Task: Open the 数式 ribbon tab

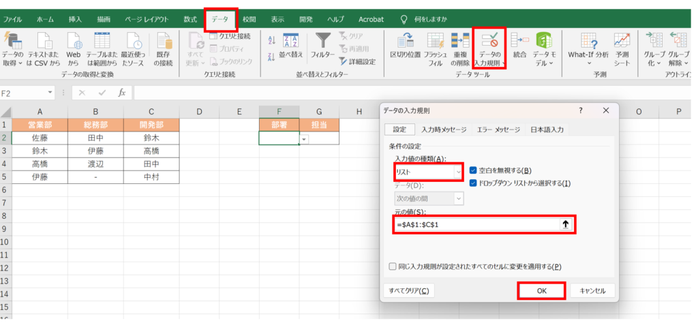Action: pyautogui.click(x=190, y=19)
